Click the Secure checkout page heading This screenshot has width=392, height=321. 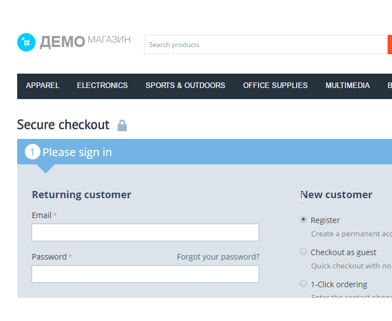pos(63,125)
